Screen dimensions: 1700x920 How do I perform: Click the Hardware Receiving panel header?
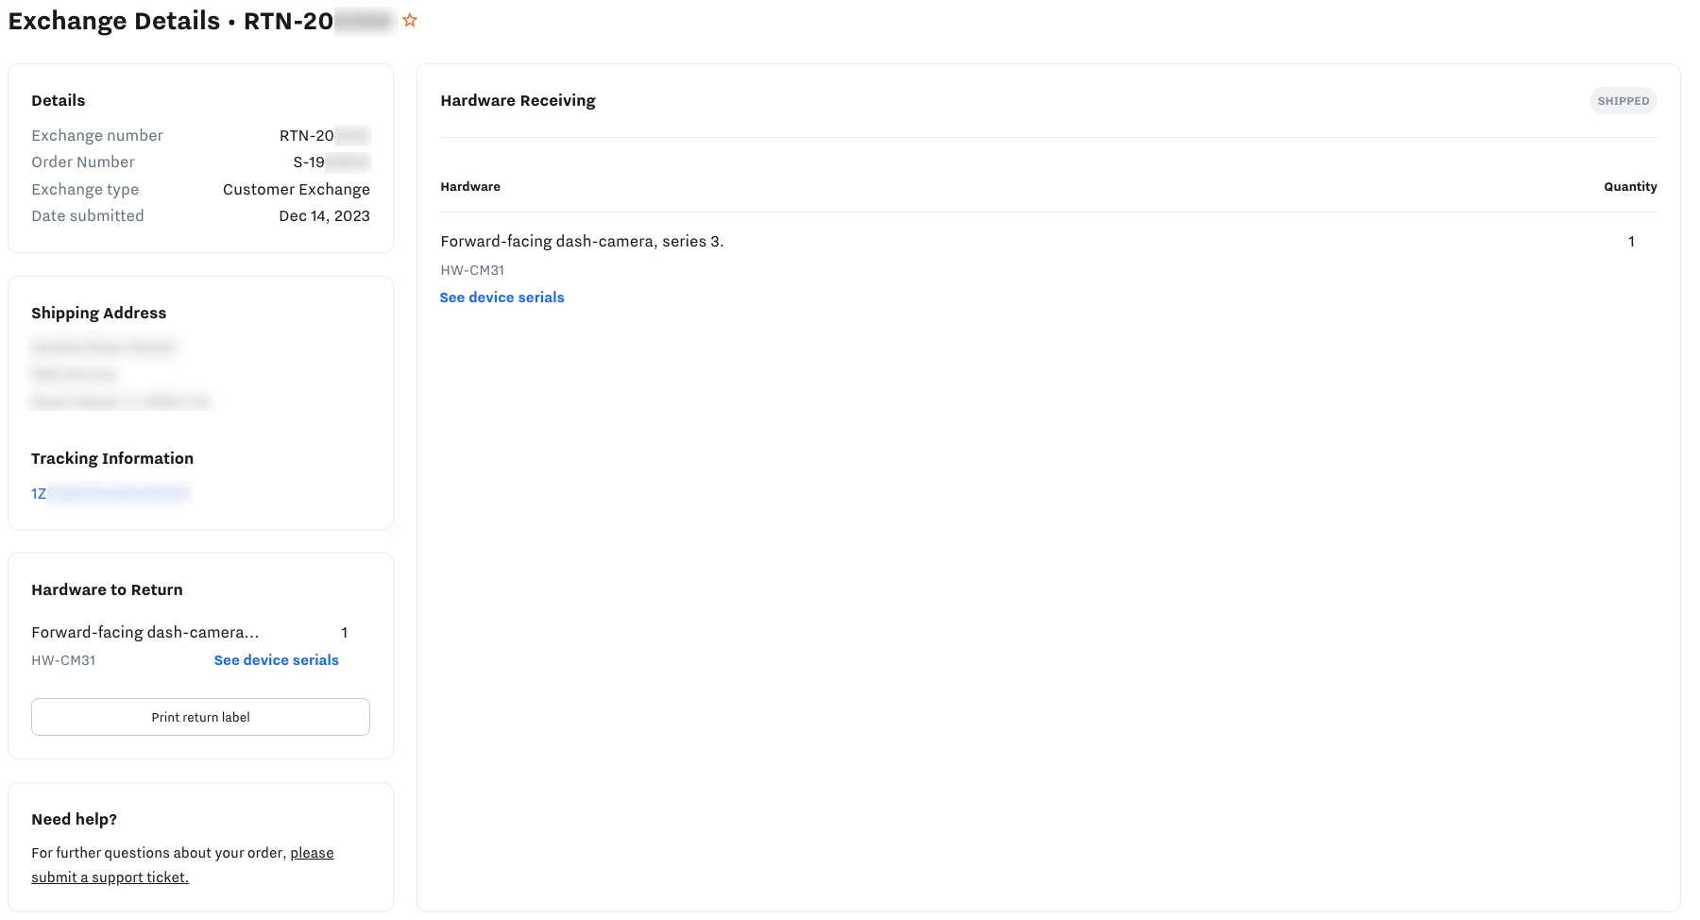pos(518,100)
